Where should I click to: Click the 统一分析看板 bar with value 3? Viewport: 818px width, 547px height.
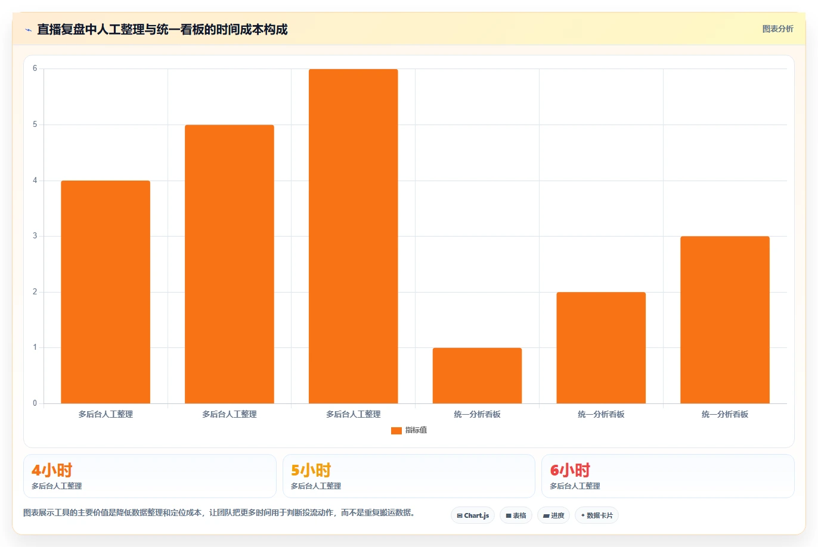pos(725,320)
